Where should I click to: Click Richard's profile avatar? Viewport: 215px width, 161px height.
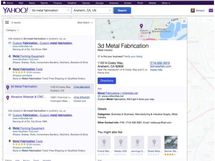193,10
